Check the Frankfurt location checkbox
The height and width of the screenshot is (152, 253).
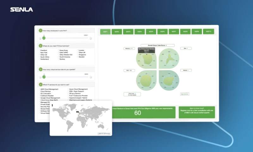coord(39,50)
